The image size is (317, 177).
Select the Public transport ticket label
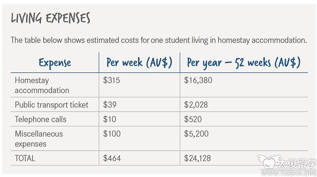[52, 105]
